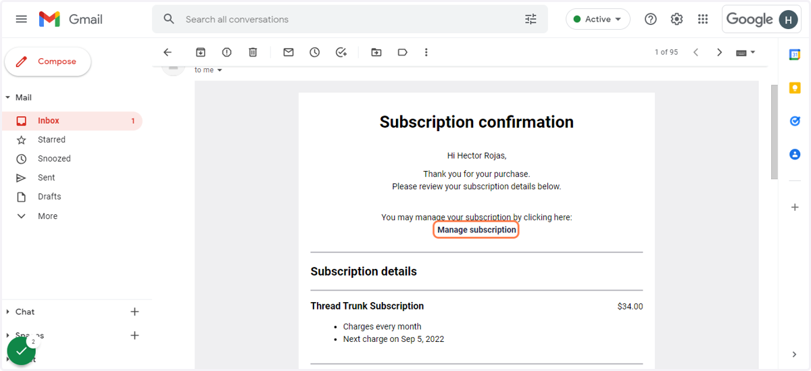Viewport: 811px width, 371px height.
Task: Apply a label to email
Action: click(x=402, y=52)
